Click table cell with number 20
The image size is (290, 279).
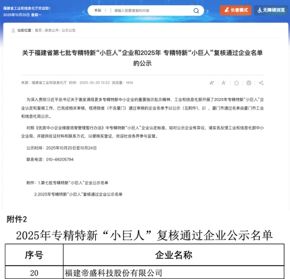point(34,273)
